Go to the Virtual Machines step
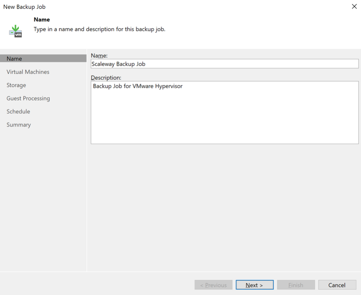 pos(28,72)
